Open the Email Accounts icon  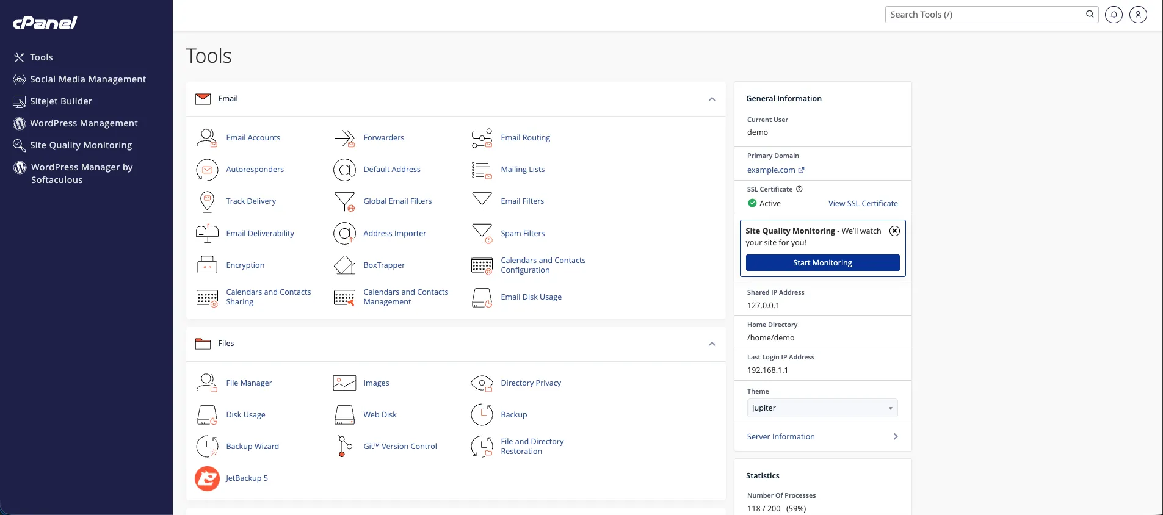point(207,138)
